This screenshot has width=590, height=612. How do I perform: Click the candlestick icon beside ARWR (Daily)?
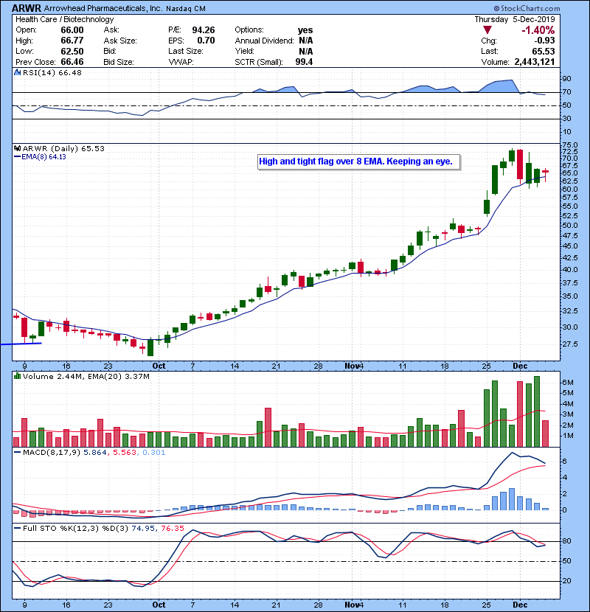click(17, 148)
